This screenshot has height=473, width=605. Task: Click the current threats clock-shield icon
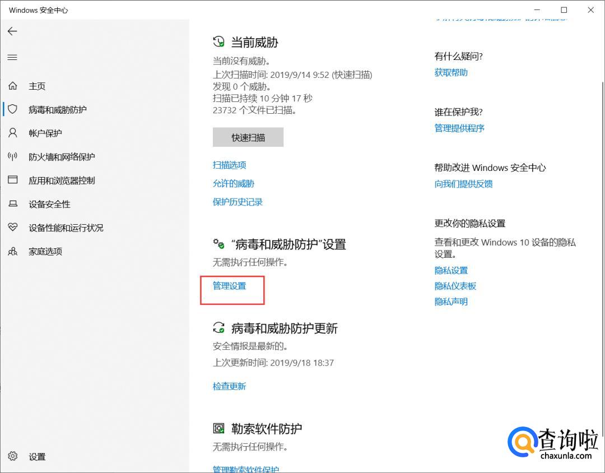tap(219, 41)
